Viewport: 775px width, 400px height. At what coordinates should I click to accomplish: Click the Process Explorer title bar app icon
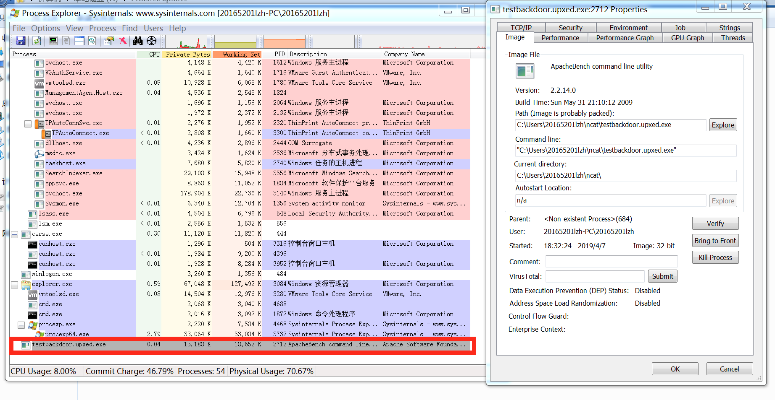(x=15, y=13)
